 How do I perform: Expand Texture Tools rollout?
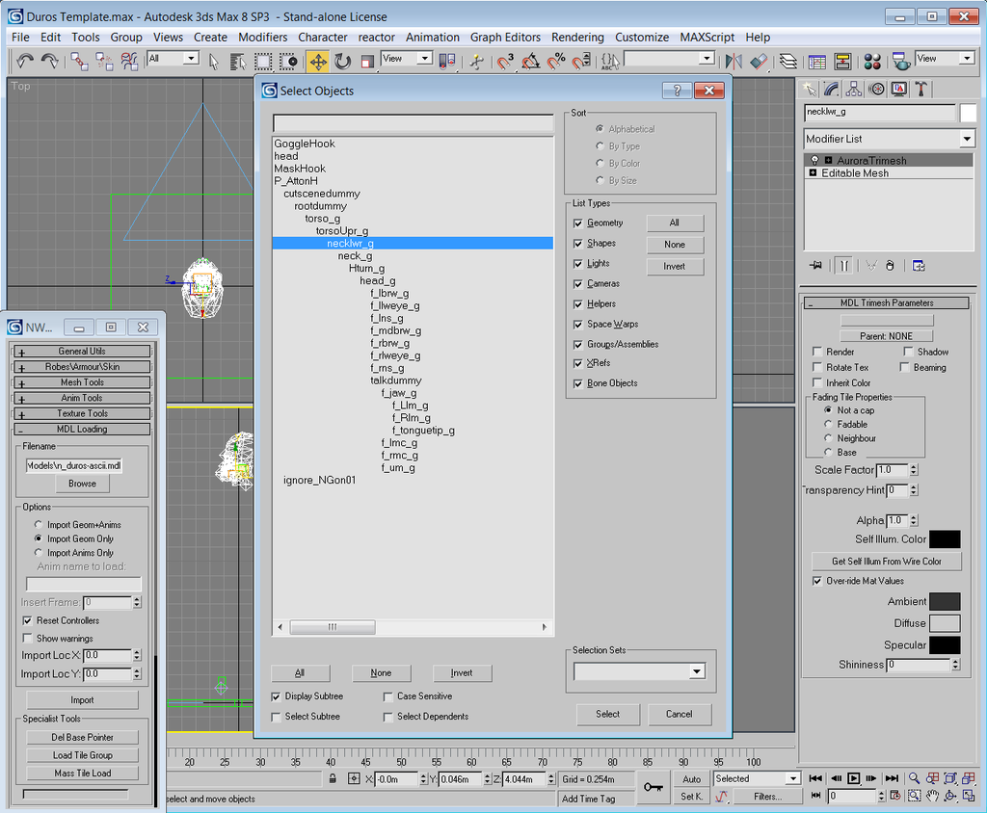[x=82, y=413]
